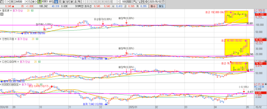Click the chart tool icon right of 169/600

(x=135, y=2)
